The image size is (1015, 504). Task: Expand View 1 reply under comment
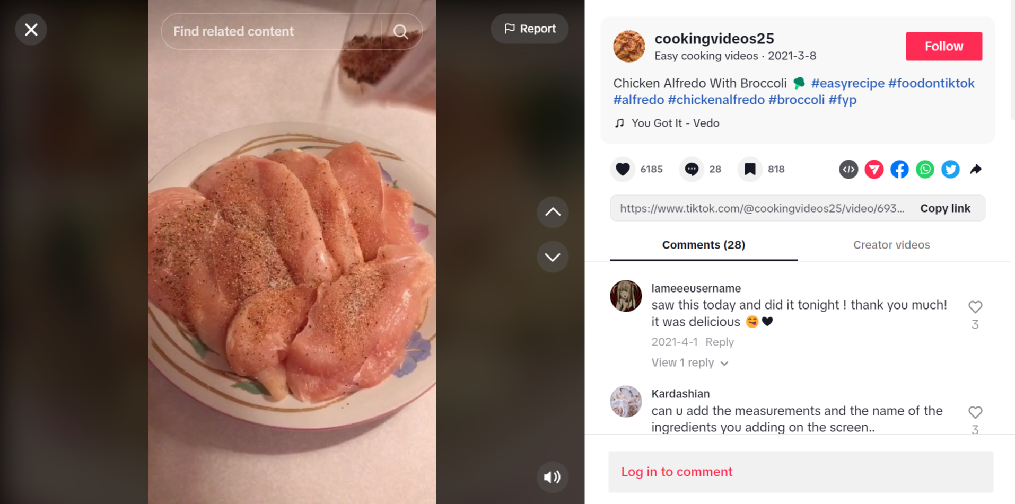689,363
